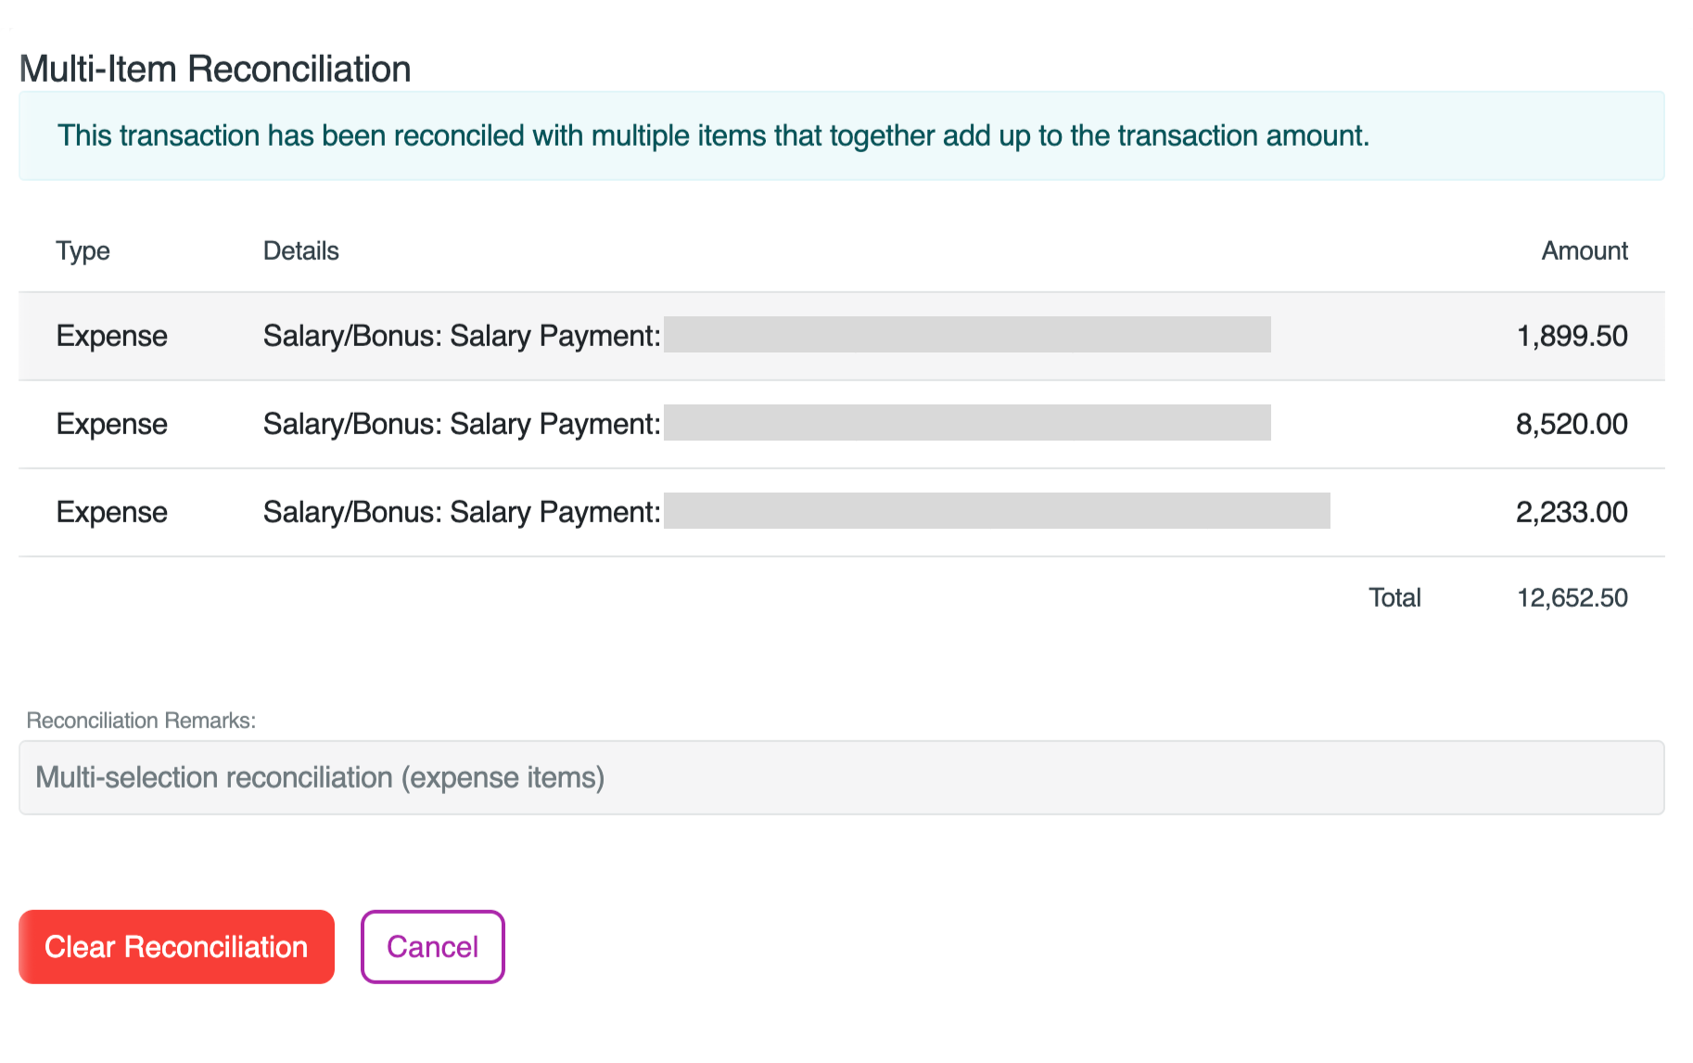Click the Amount column header

pos(1584,250)
